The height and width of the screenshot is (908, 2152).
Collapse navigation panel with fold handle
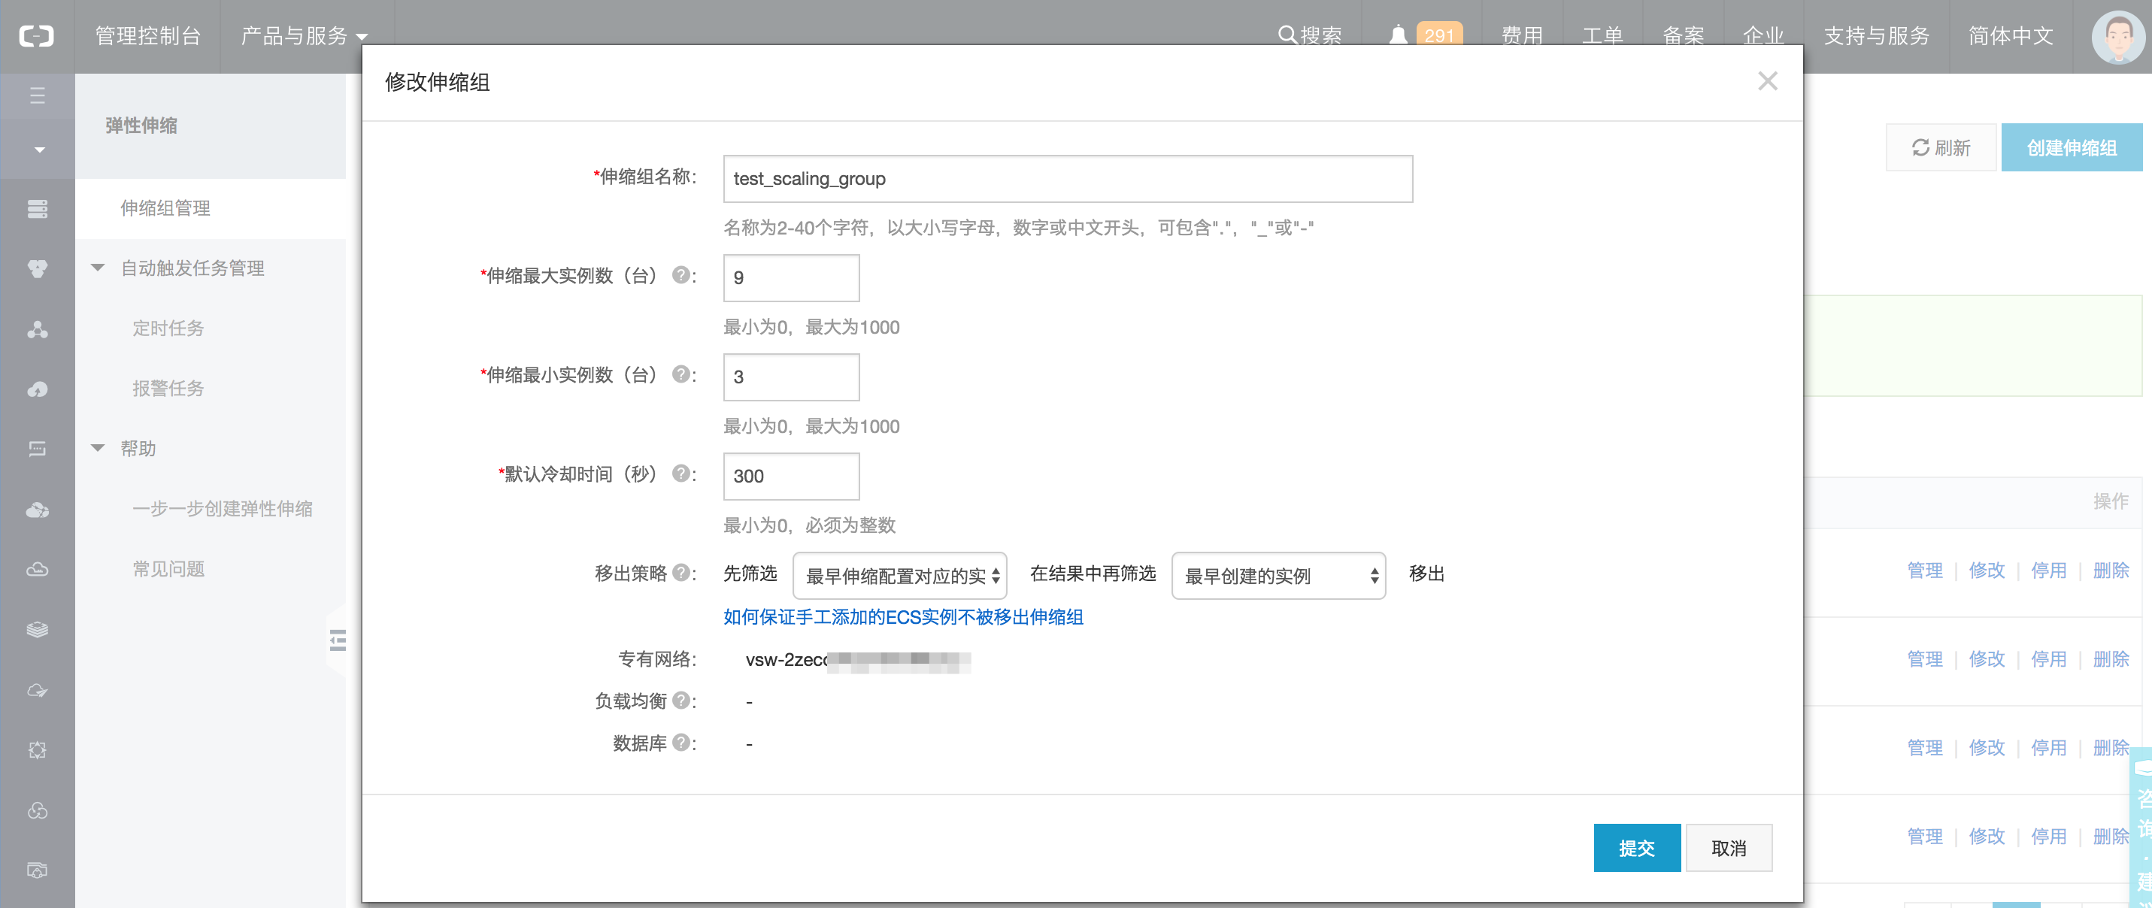pyautogui.click(x=338, y=640)
